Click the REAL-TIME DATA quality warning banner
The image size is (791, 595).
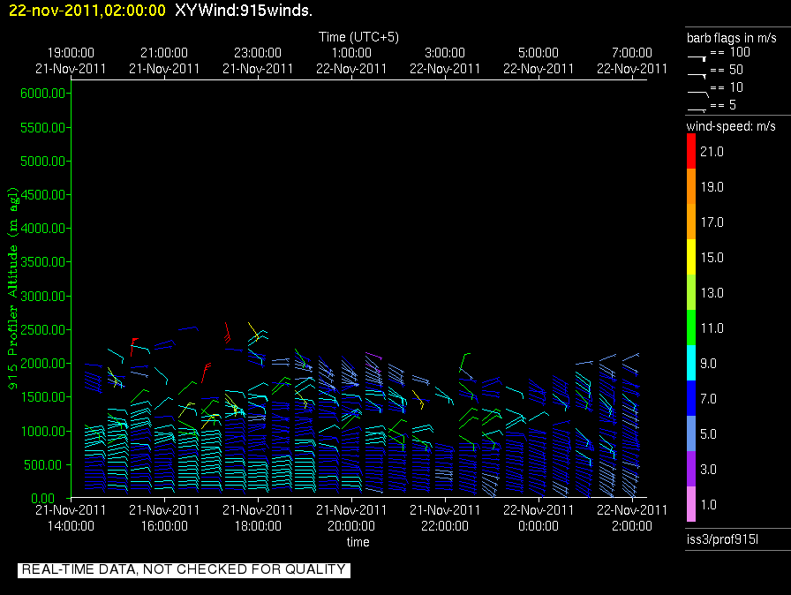pos(184,569)
